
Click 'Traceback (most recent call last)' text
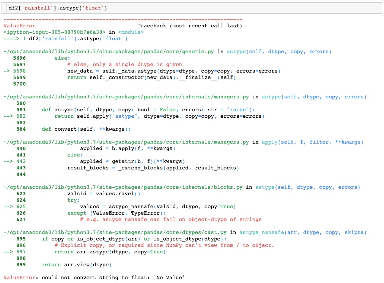(189, 26)
